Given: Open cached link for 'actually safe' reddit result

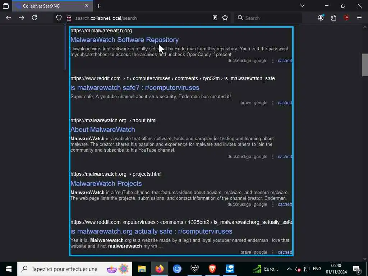Looking at the screenshot, I should pos(285,252).
